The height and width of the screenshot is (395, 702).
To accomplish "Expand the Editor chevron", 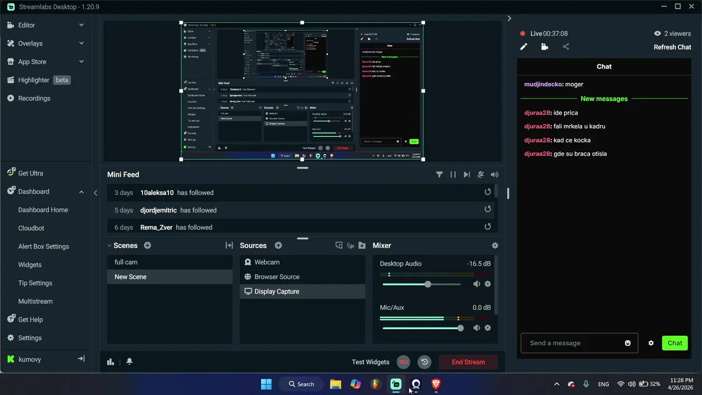I will tap(81, 25).
